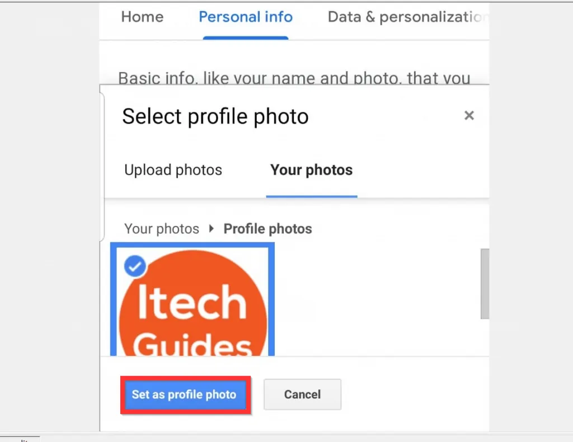The height and width of the screenshot is (442, 573).
Task: Switch to the Home tab
Action: 142,17
